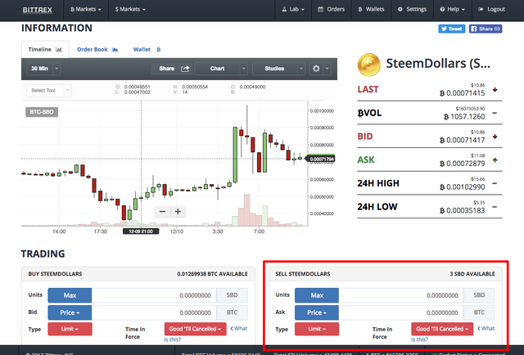Click the BITTREX logo
Viewport: 524px width, 355px height.
38,10
